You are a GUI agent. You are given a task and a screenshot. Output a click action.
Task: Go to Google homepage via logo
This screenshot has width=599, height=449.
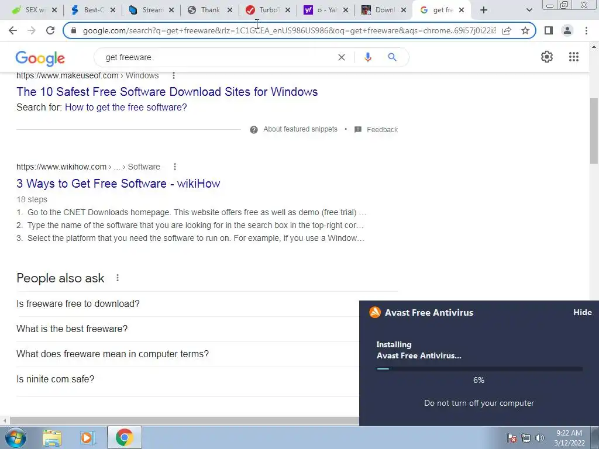point(40,58)
